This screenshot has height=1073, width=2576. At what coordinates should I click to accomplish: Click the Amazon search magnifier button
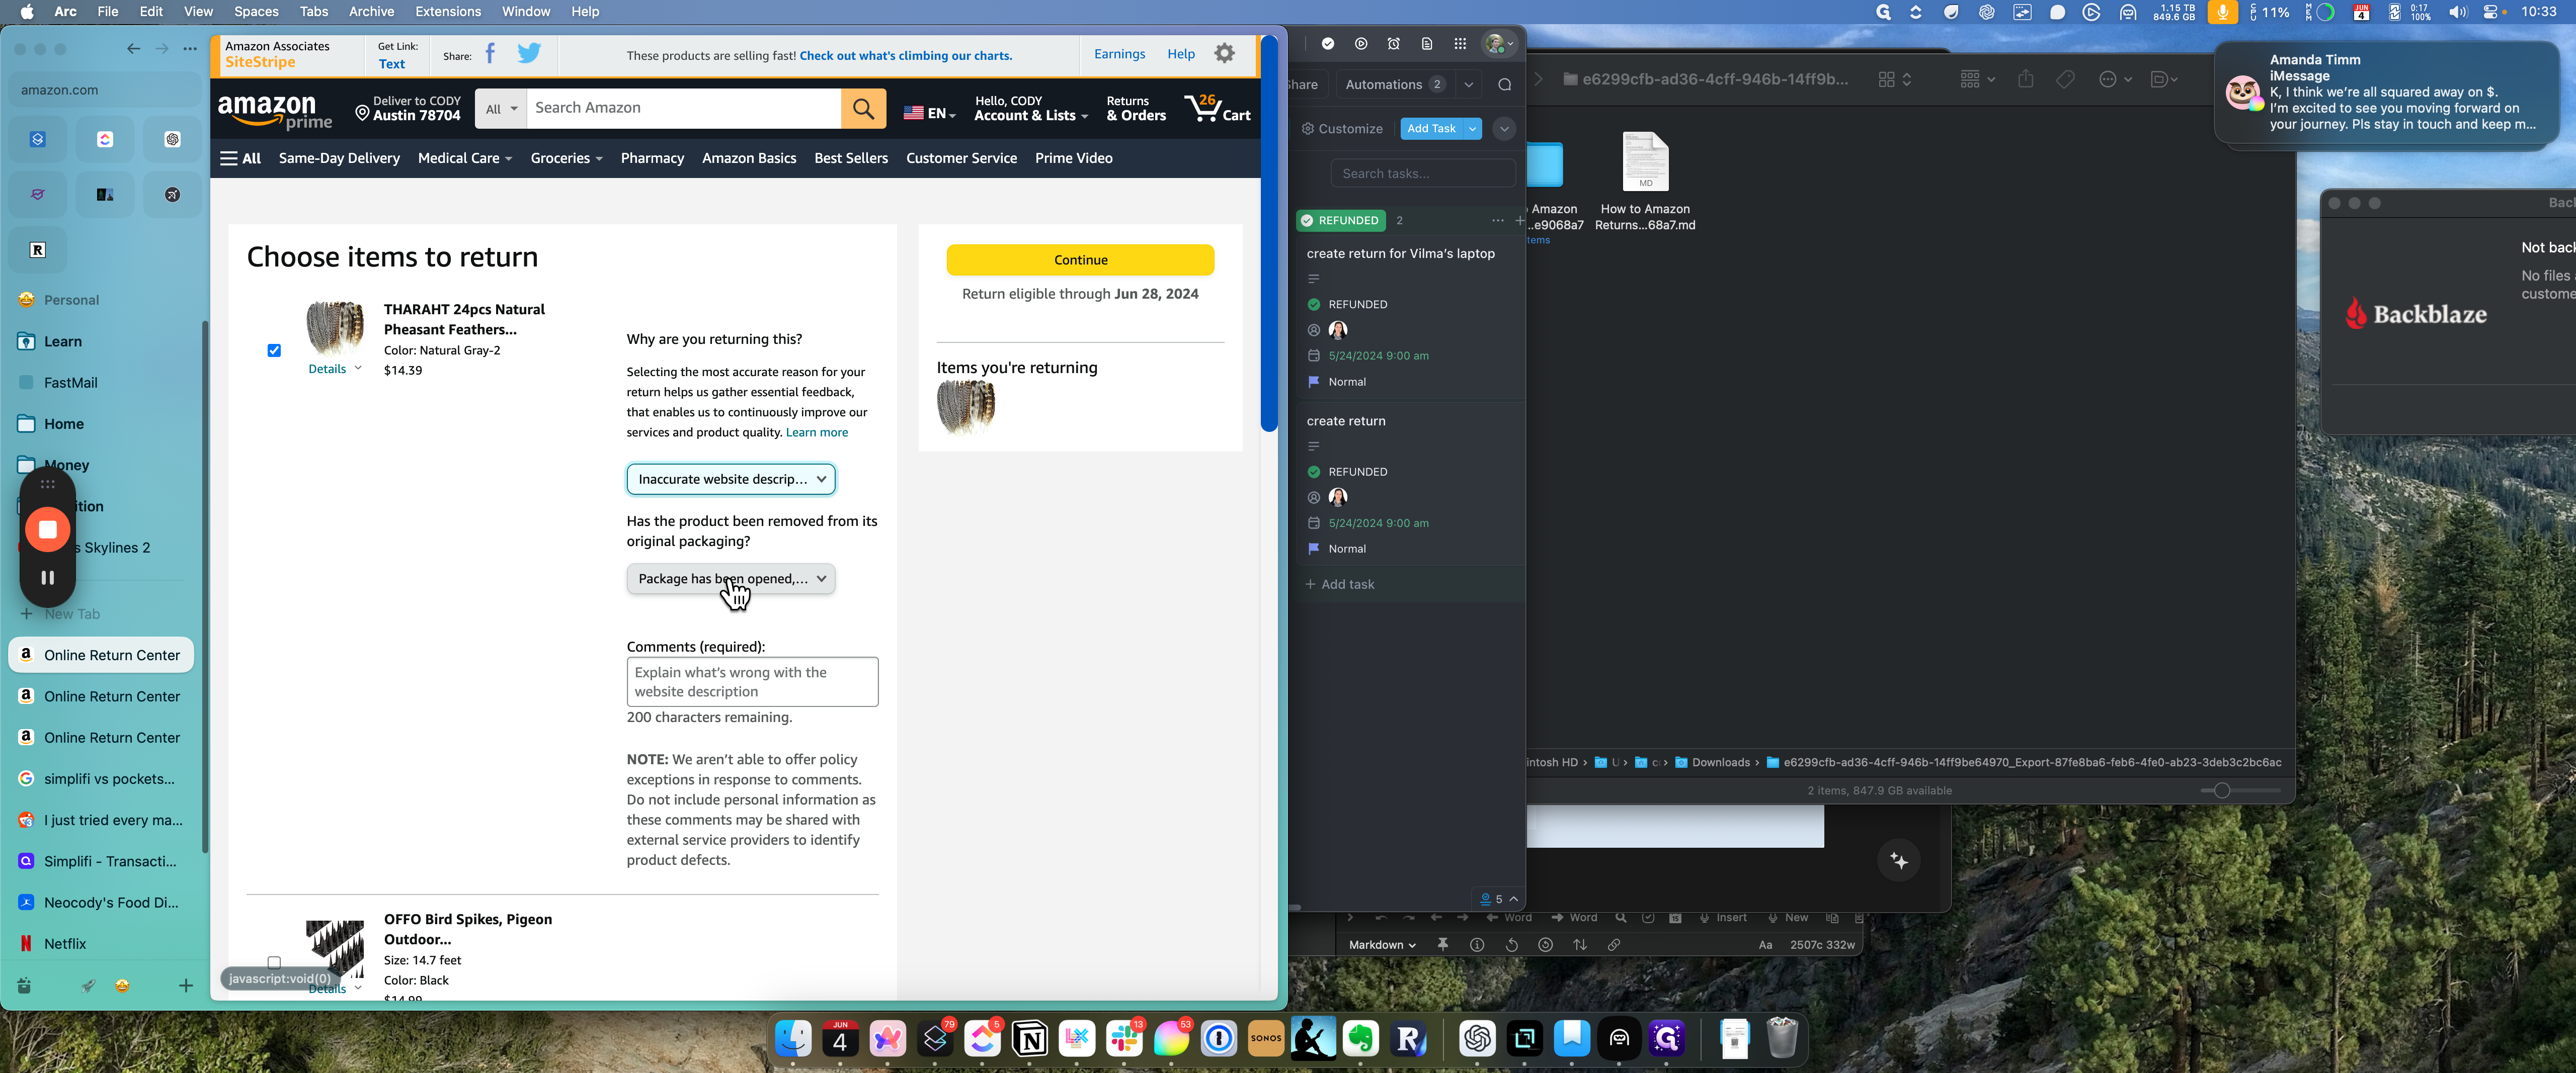coord(863,108)
